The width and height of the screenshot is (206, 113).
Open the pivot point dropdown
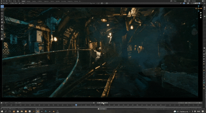pyautogui.click(x=99, y=3)
